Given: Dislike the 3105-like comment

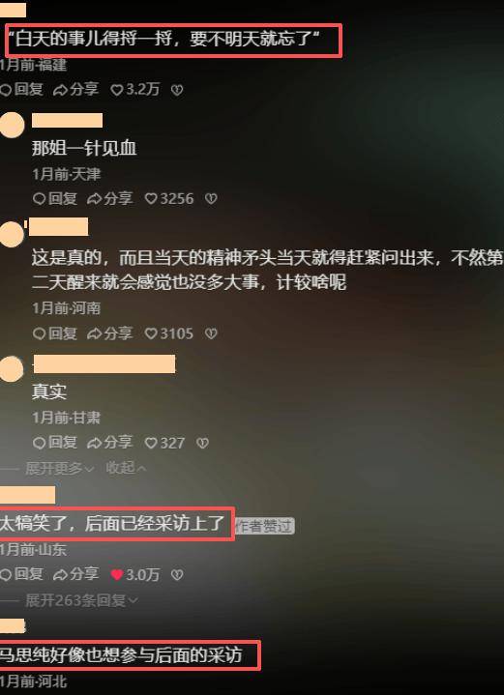Looking at the screenshot, I should [x=211, y=333].
